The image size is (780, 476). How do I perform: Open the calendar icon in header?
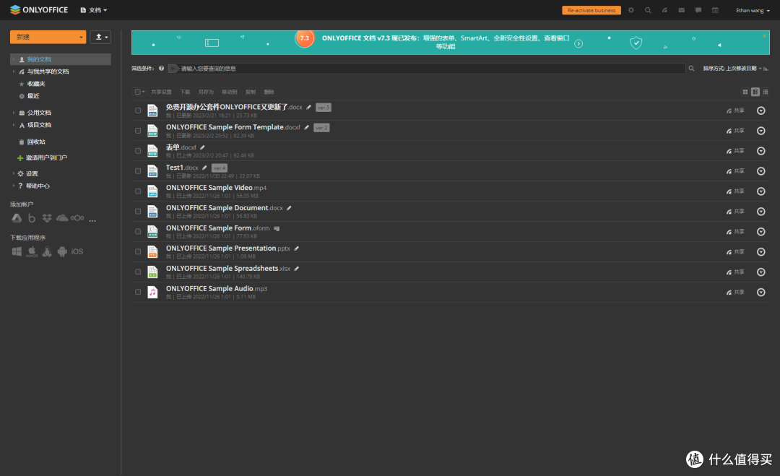pyautogui.click(x=715, y=10)
